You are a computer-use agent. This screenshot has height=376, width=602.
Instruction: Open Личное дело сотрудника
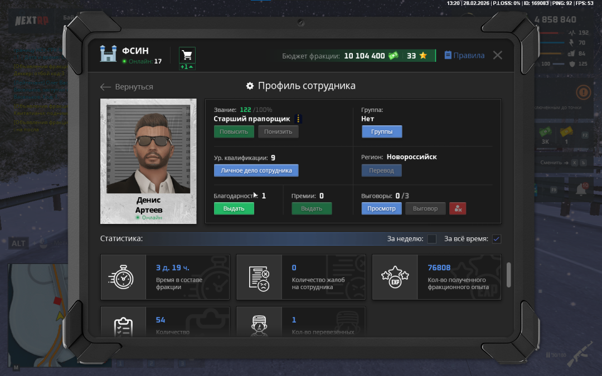[256, 170]
